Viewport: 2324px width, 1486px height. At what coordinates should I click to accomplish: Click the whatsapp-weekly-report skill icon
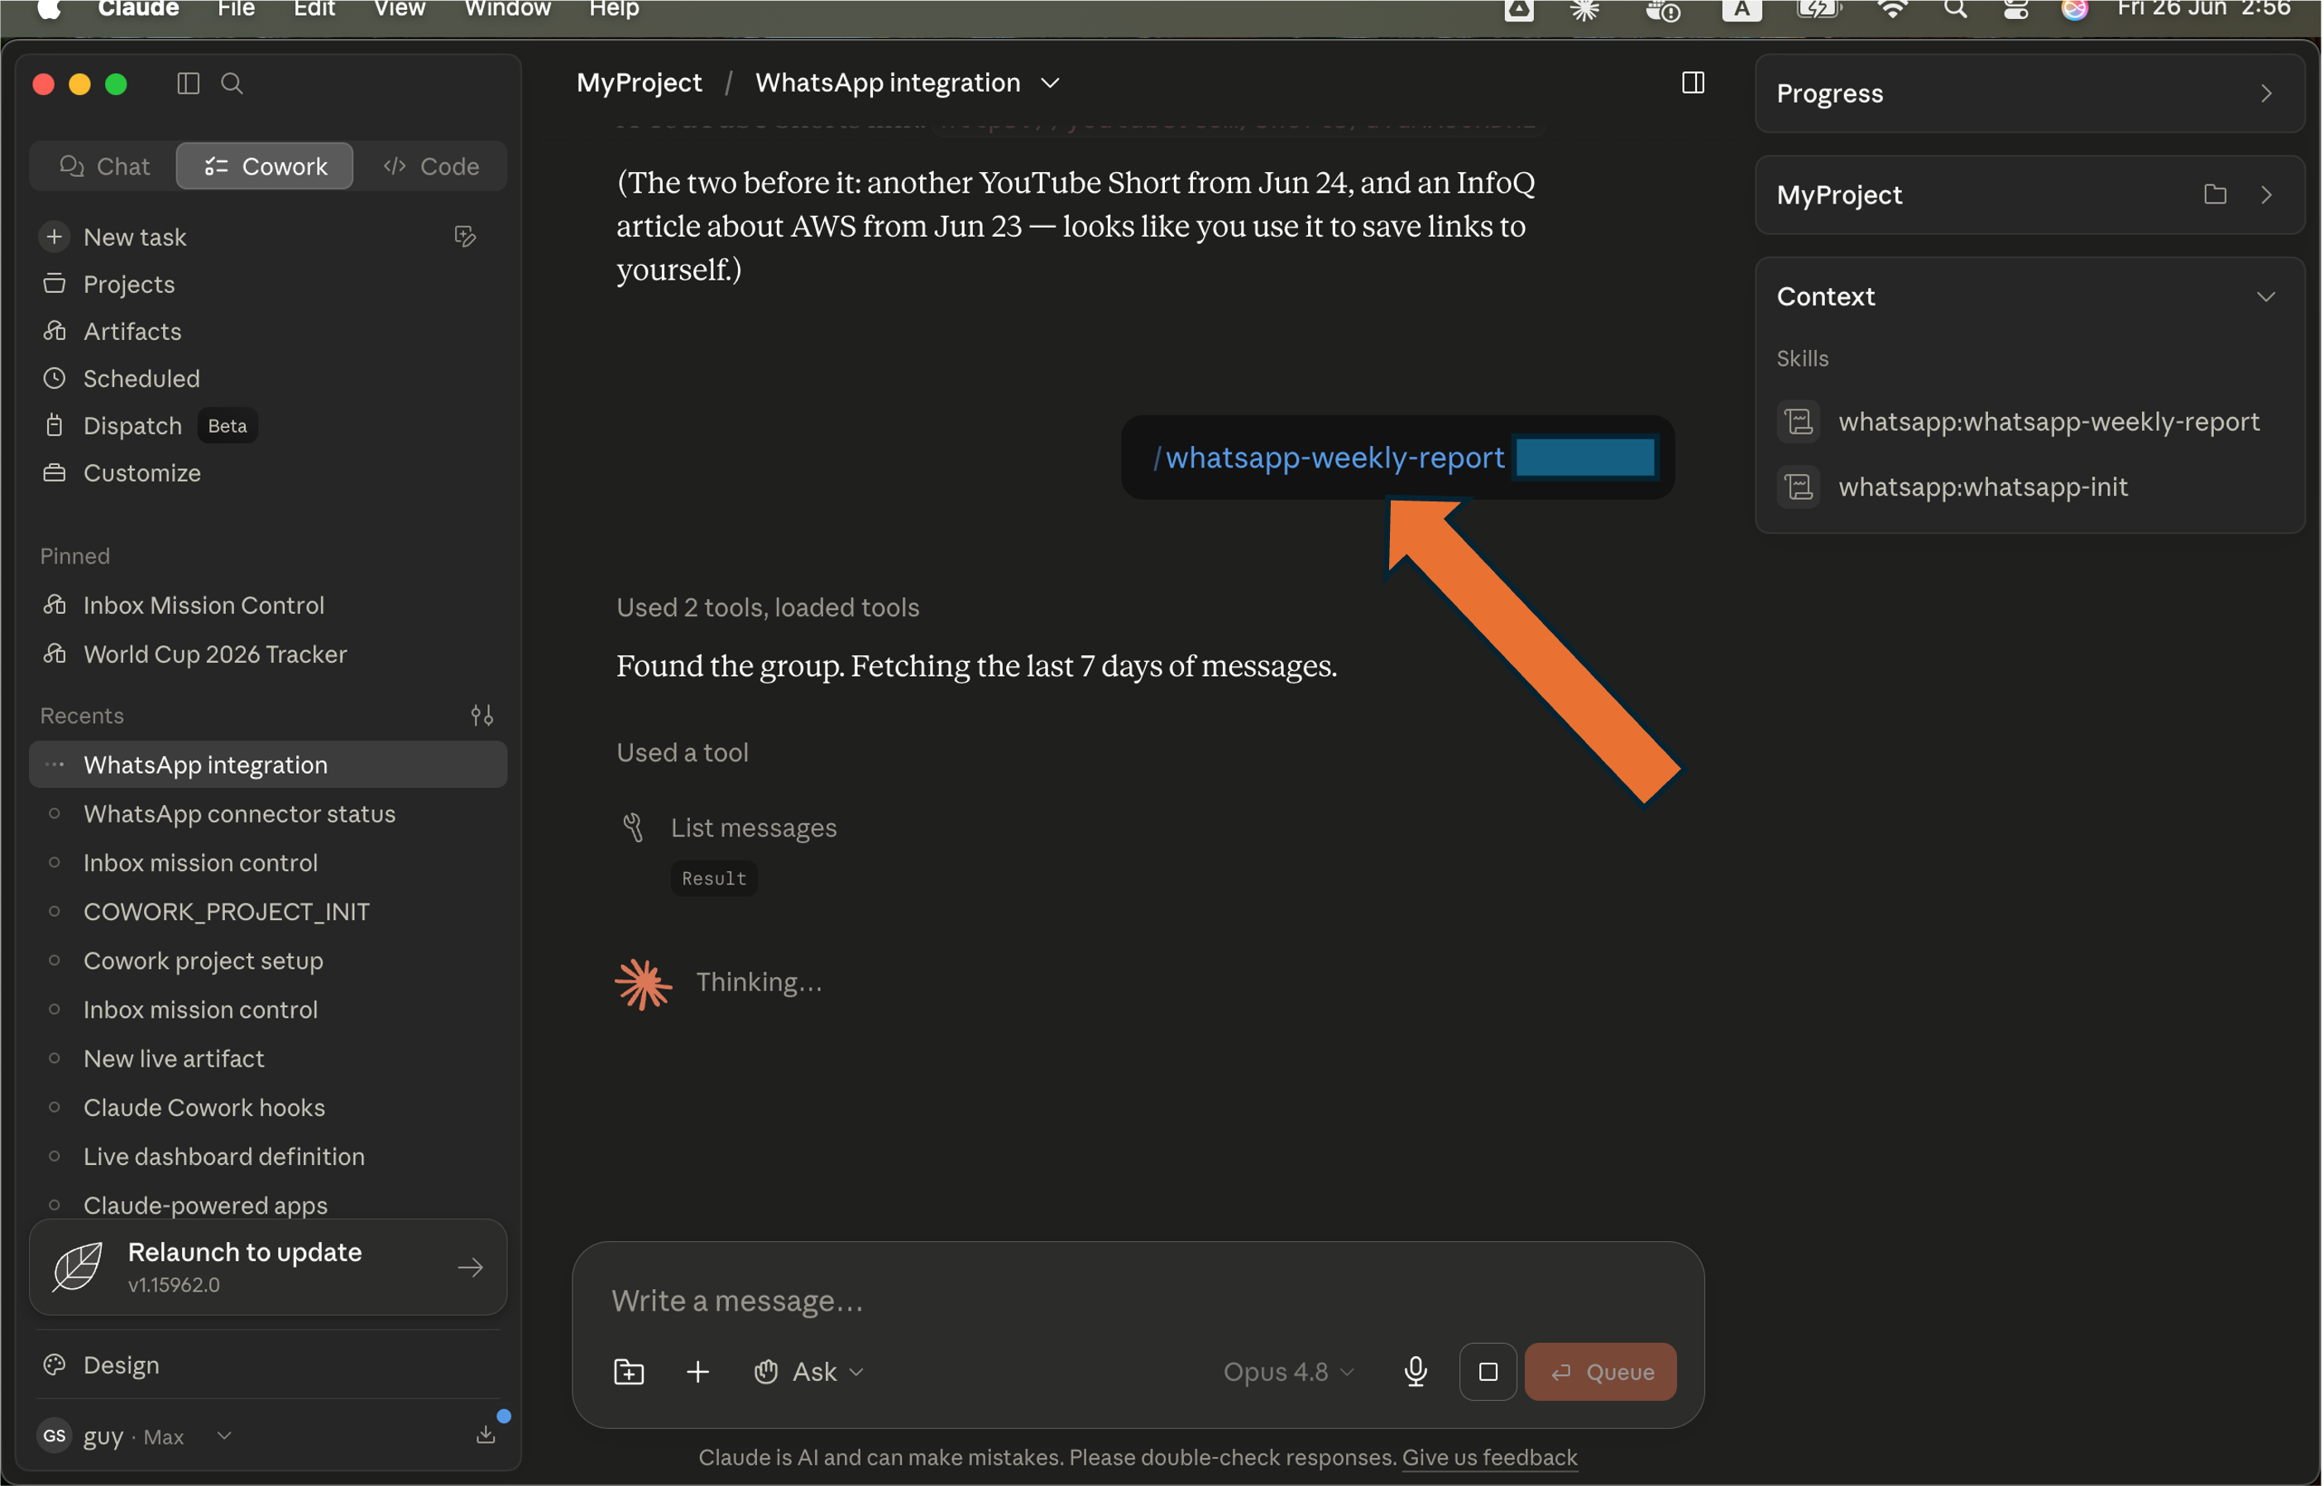[x=1800, y=422]
